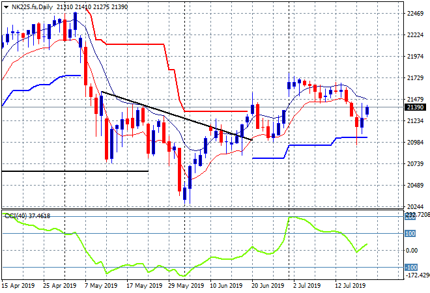Click the 20244 price axis label

pos(415,206)
